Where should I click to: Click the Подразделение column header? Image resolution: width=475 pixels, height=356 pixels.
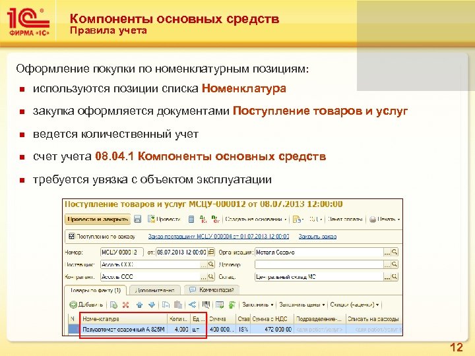(x=319, y=319)
